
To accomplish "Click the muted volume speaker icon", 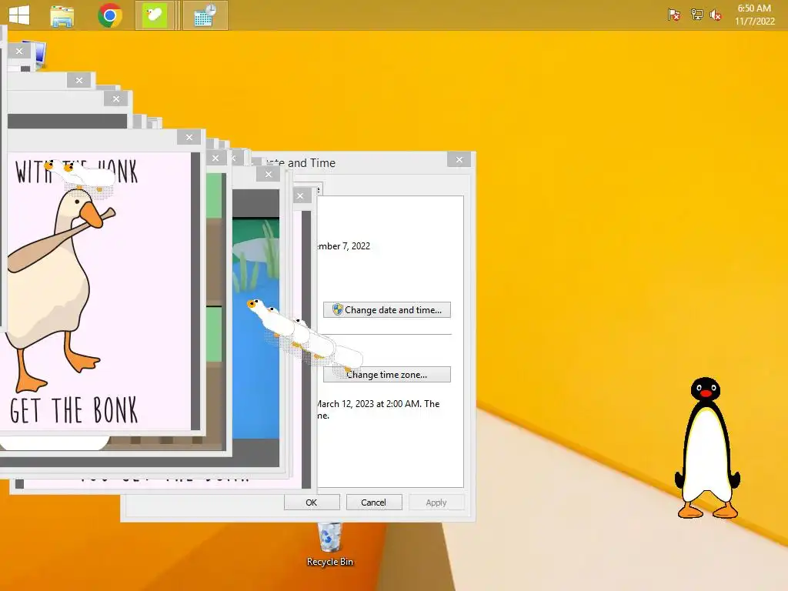I will [x=716, y=15].
